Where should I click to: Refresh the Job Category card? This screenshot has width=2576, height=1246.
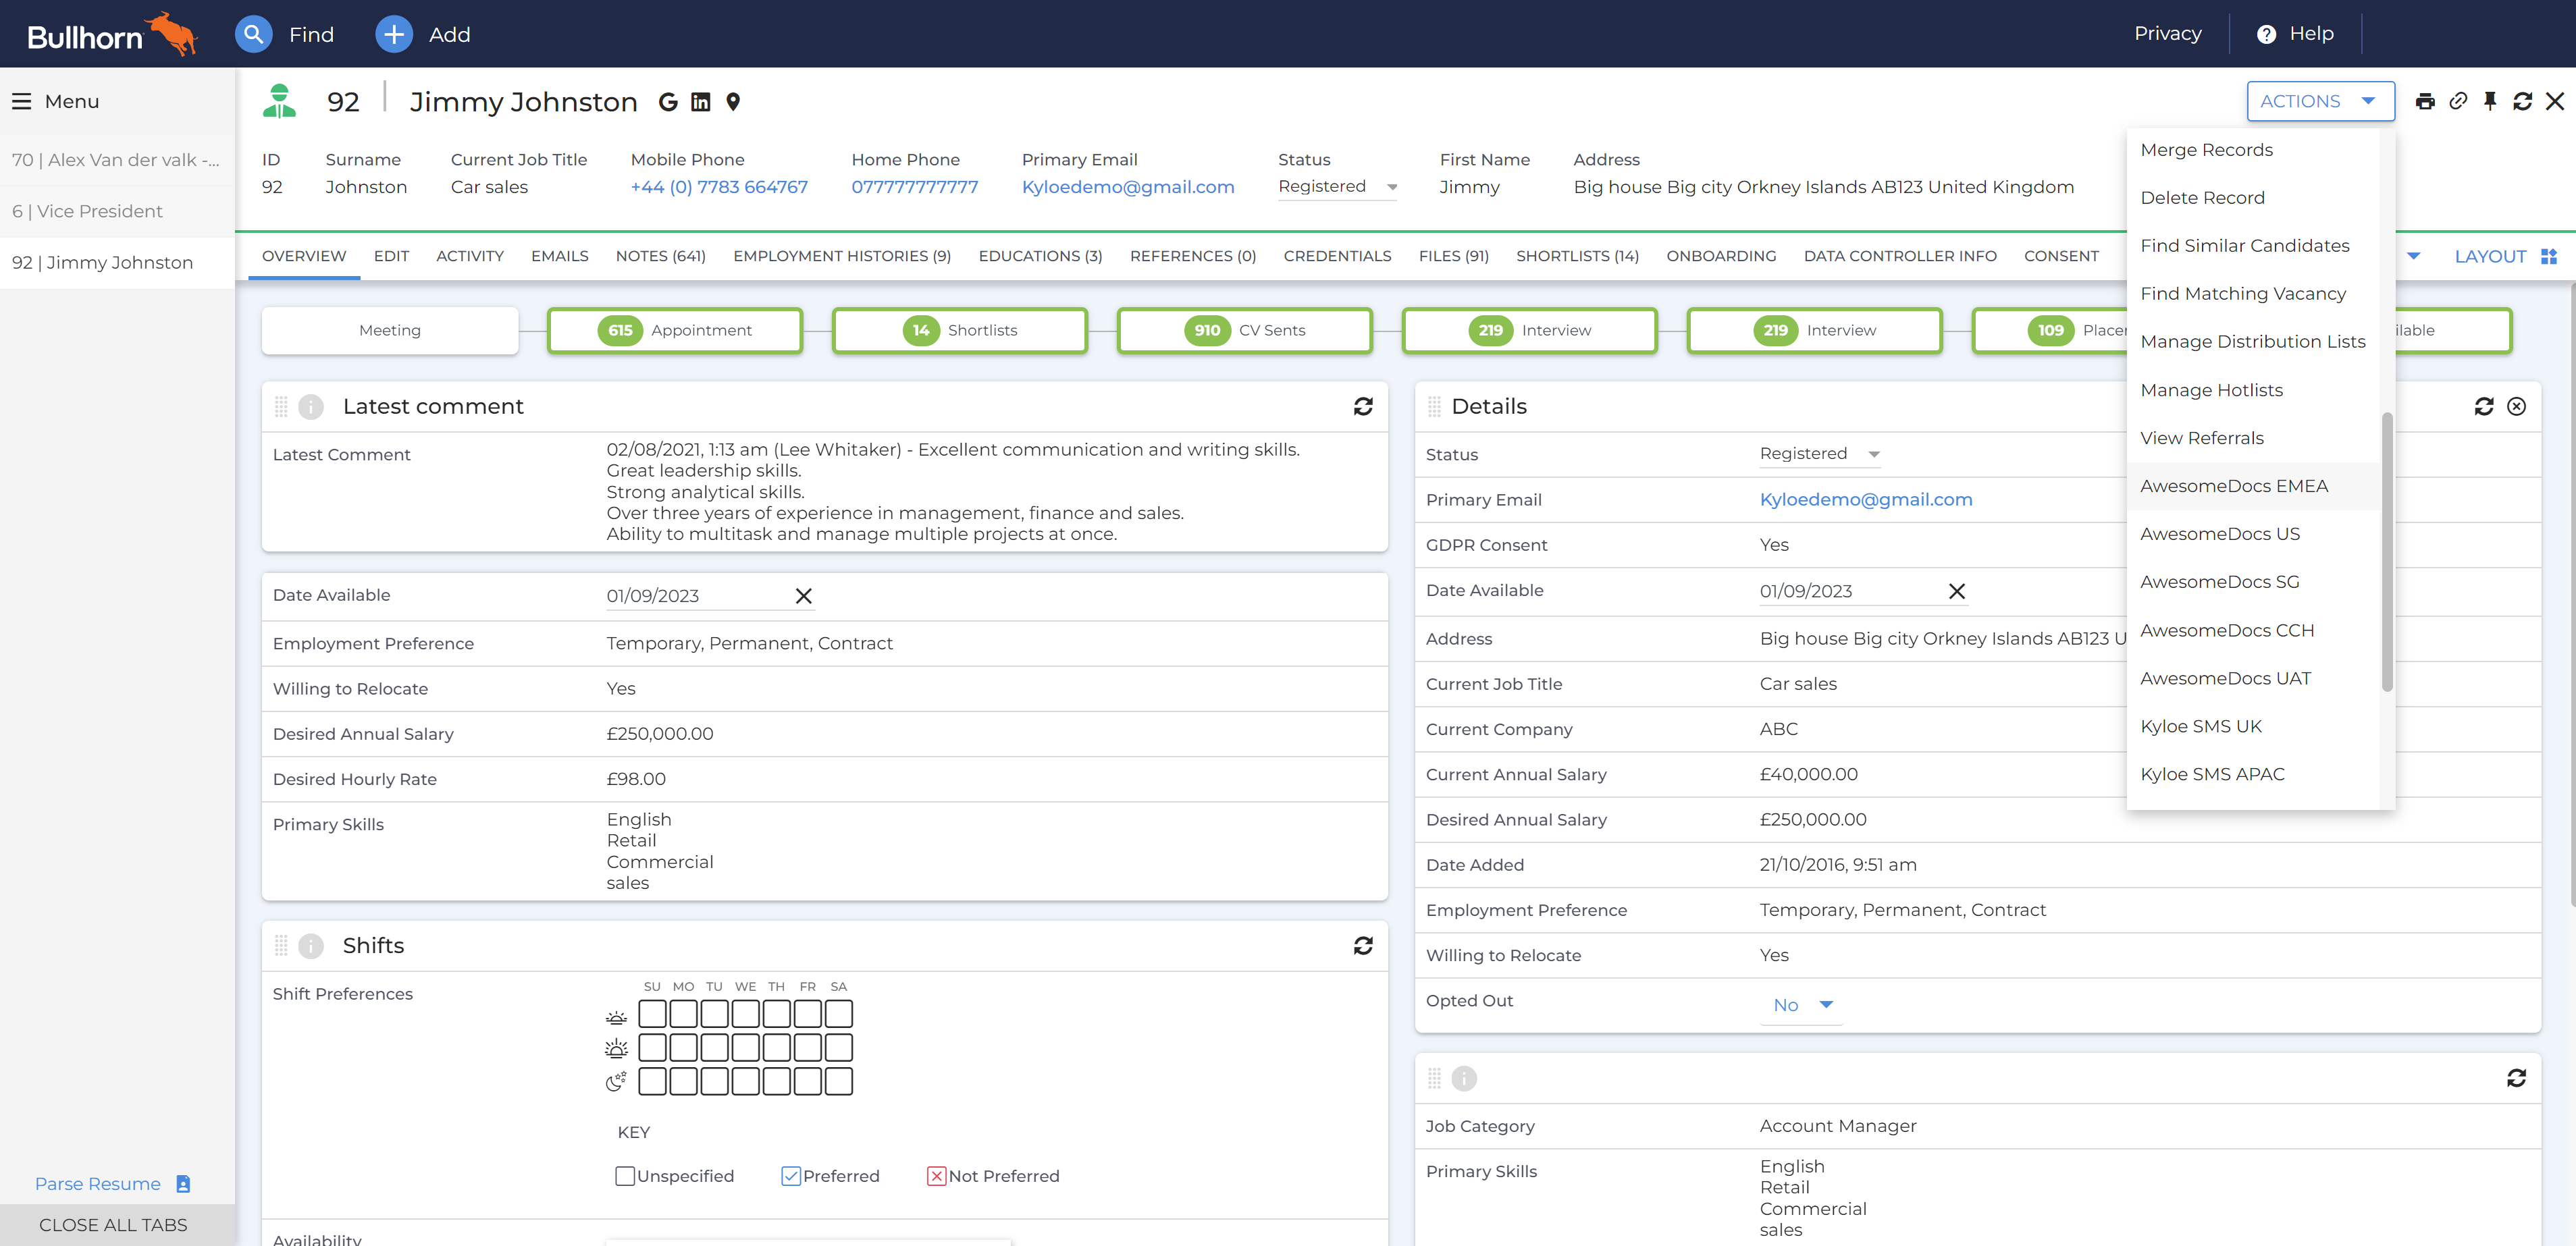(x=2517, y=1078)
